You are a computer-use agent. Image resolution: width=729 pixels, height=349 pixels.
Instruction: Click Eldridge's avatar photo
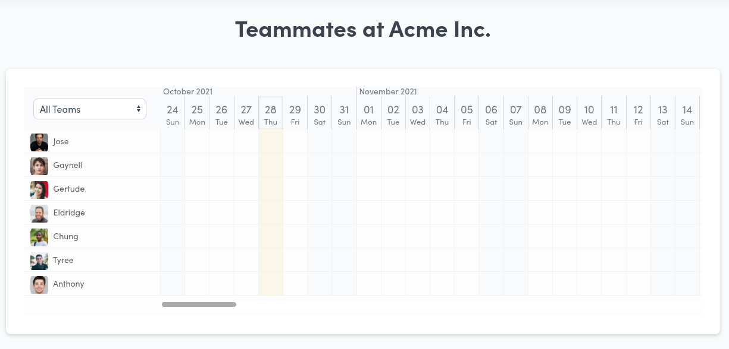39,214
